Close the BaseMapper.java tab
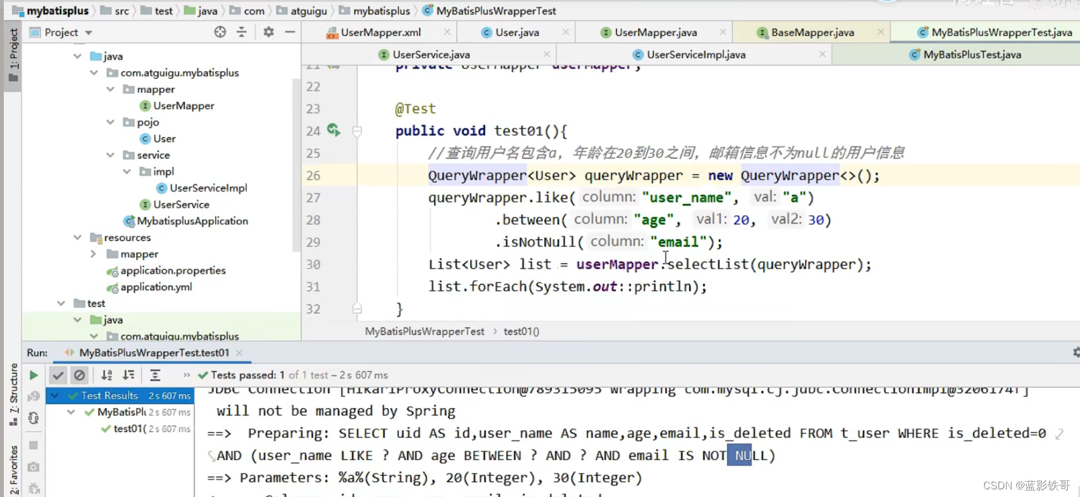Viewport: 1080px width, 497px height. [881, 32]
